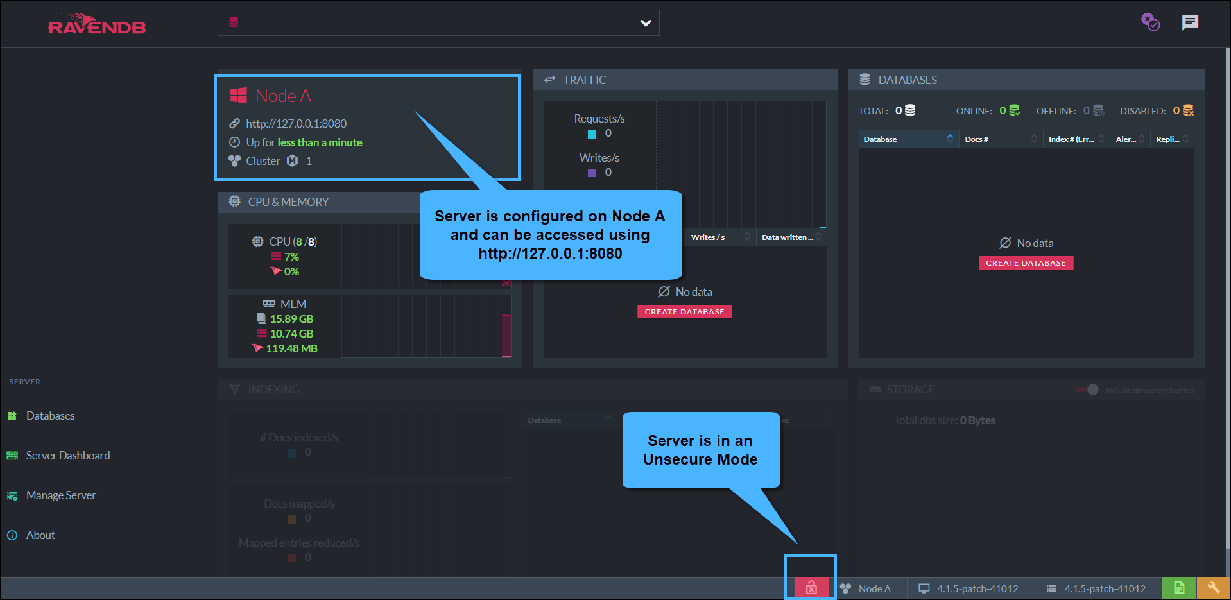The image size is (1231, 600).
Task: Click the CPU 7% machine usage value
Action: click(292, 257)
